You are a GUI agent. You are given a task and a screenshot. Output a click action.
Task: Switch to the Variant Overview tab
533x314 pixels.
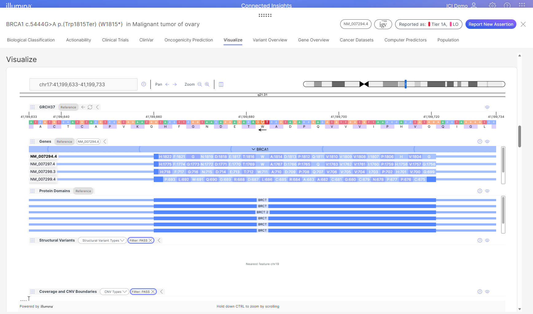270,40
